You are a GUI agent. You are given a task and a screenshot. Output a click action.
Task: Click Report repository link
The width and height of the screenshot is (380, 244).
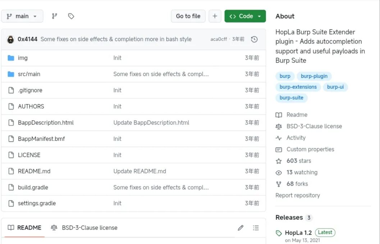(x=298, y=195)
